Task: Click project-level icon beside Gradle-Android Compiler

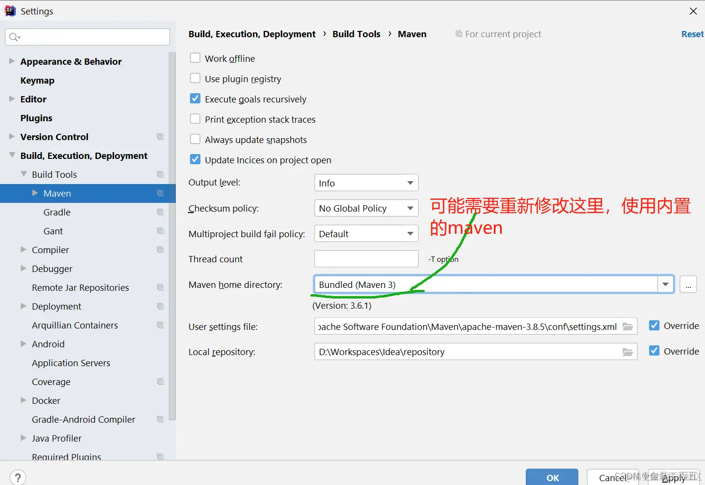Action: 160,419
